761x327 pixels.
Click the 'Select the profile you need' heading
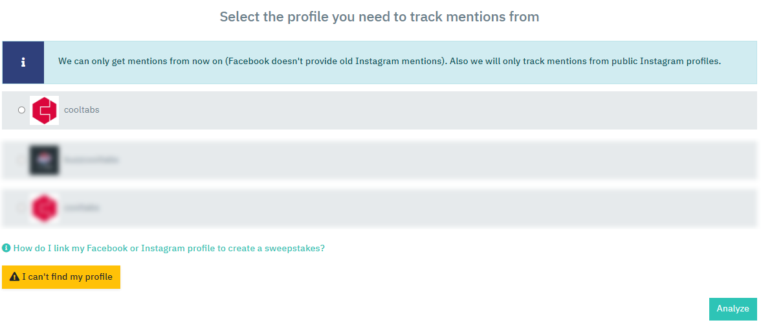point(379,17)
